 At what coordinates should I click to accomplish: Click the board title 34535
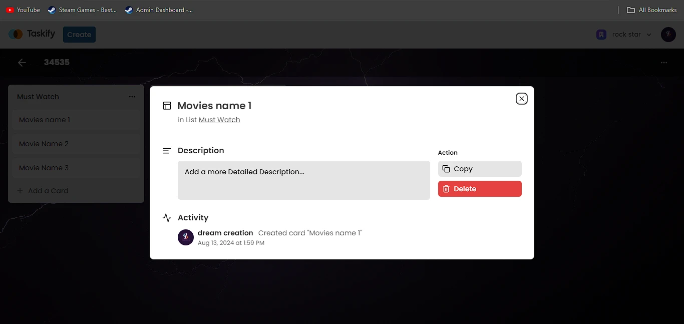coord(57,63)
